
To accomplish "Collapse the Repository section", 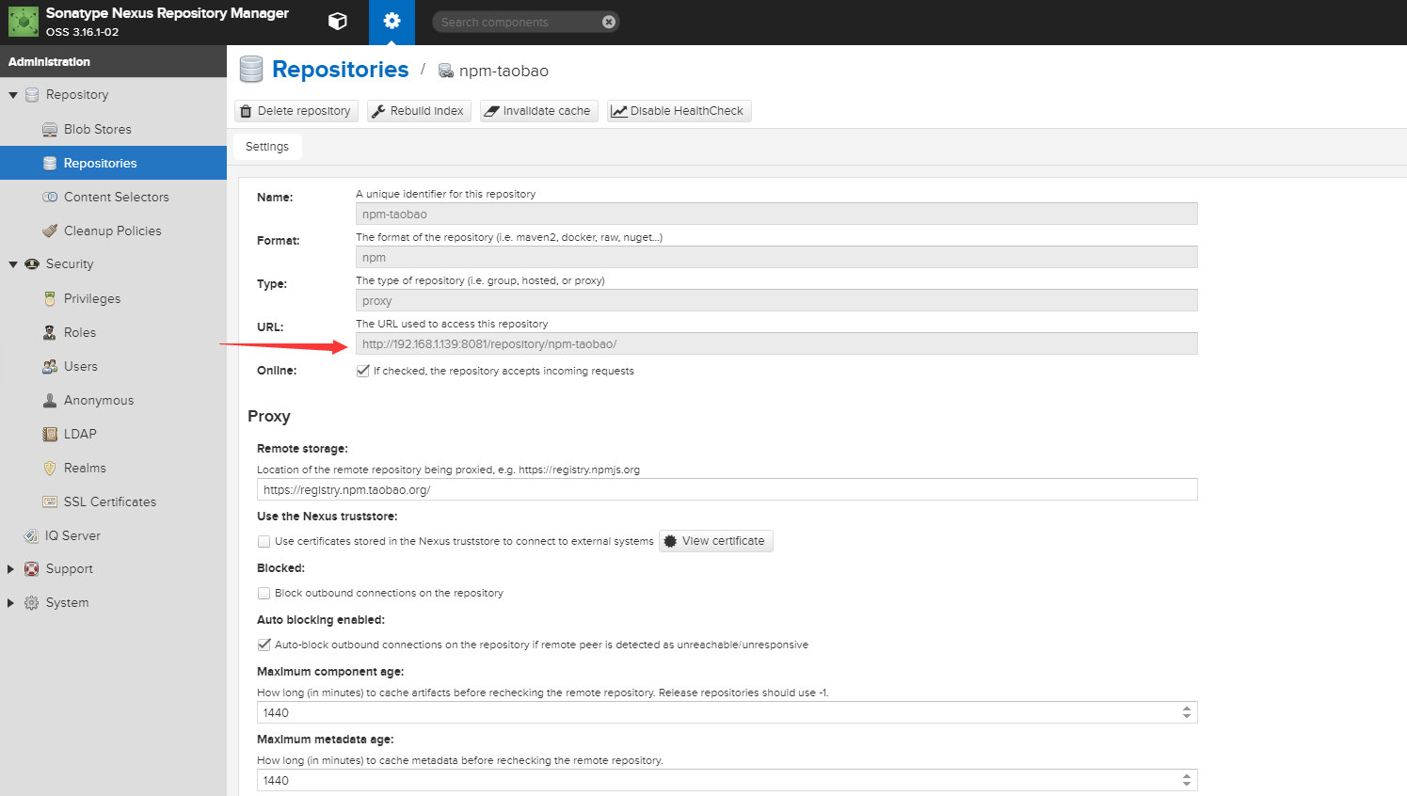I will coord(11,94).
